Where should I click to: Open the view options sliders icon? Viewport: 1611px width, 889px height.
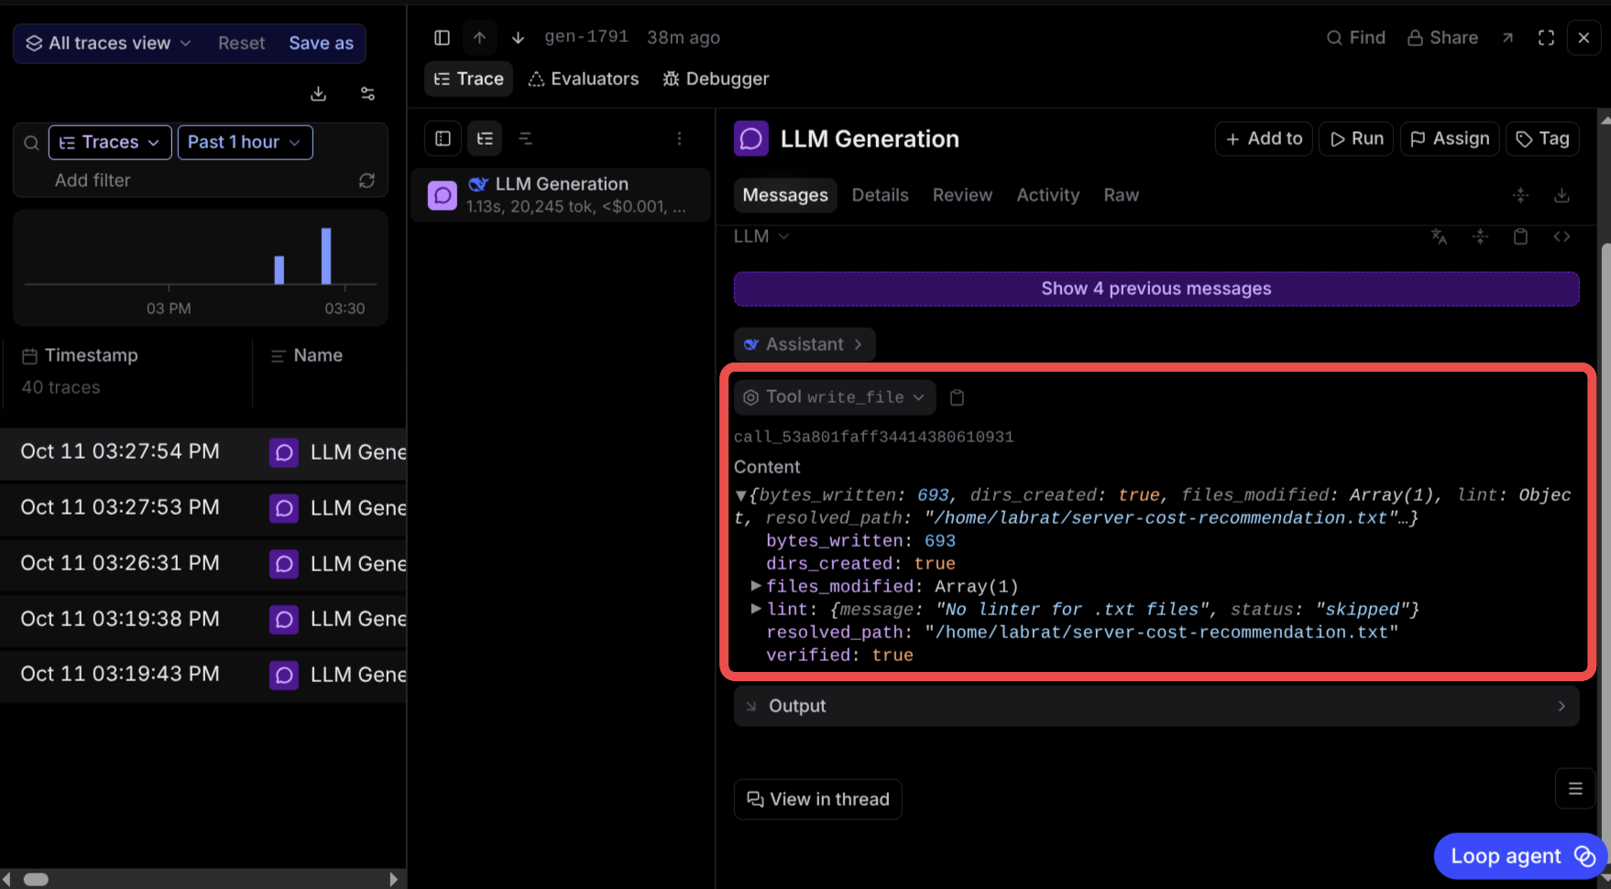pyautogui.click(x=367, y=93)
